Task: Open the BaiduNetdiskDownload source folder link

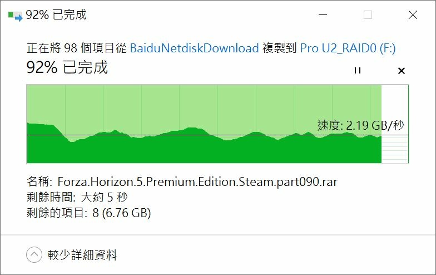Action: pos(195,48)
